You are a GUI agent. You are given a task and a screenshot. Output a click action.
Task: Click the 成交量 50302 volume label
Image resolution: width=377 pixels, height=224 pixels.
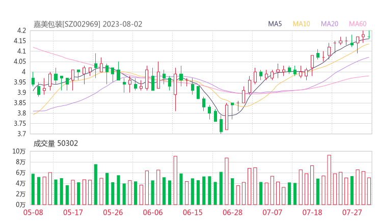tap(56, 144)
